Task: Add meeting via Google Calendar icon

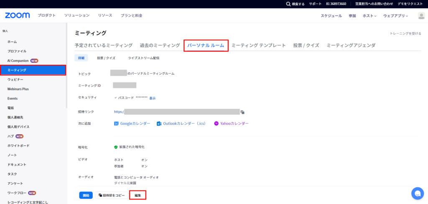Action: coord(117,124)
